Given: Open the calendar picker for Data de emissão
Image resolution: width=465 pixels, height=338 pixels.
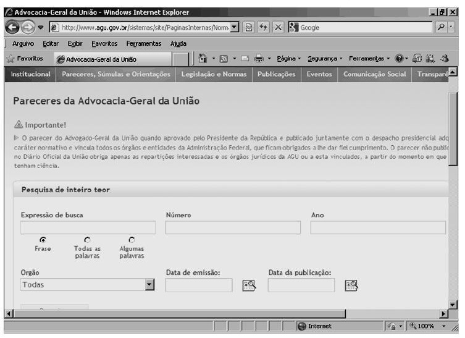Looking at the screenshot, I should coord(249,285).
